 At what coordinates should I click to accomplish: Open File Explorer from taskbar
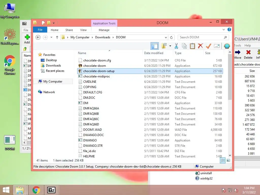(20, 190)
